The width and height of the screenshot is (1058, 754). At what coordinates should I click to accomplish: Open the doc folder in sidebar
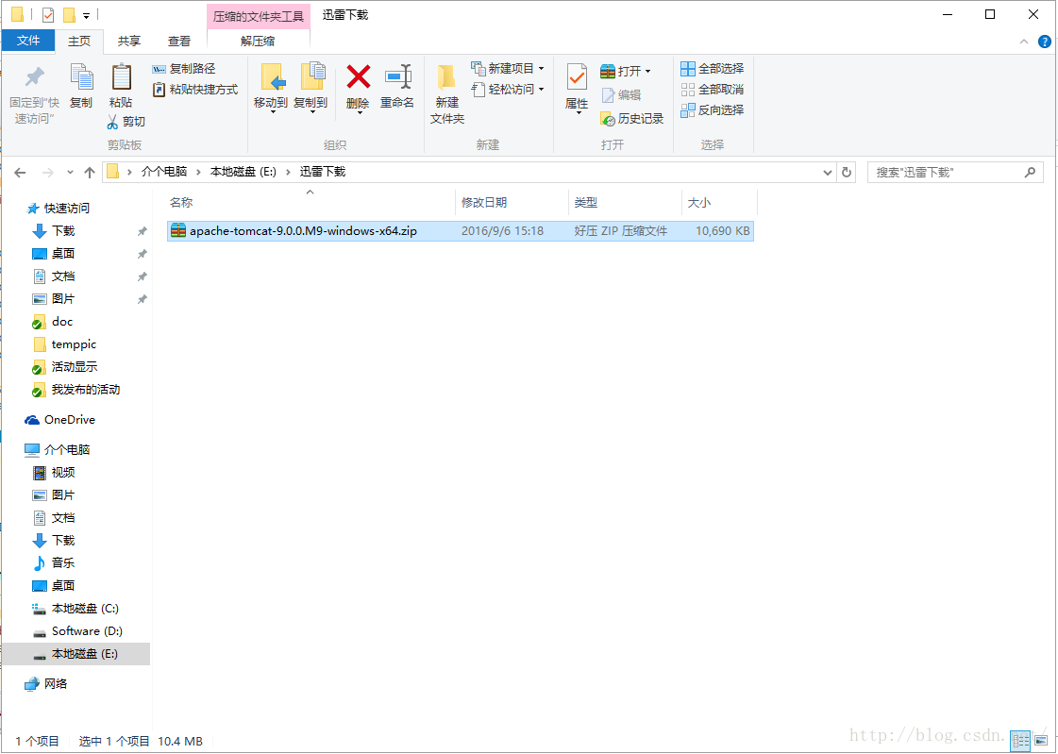[53, 322]
